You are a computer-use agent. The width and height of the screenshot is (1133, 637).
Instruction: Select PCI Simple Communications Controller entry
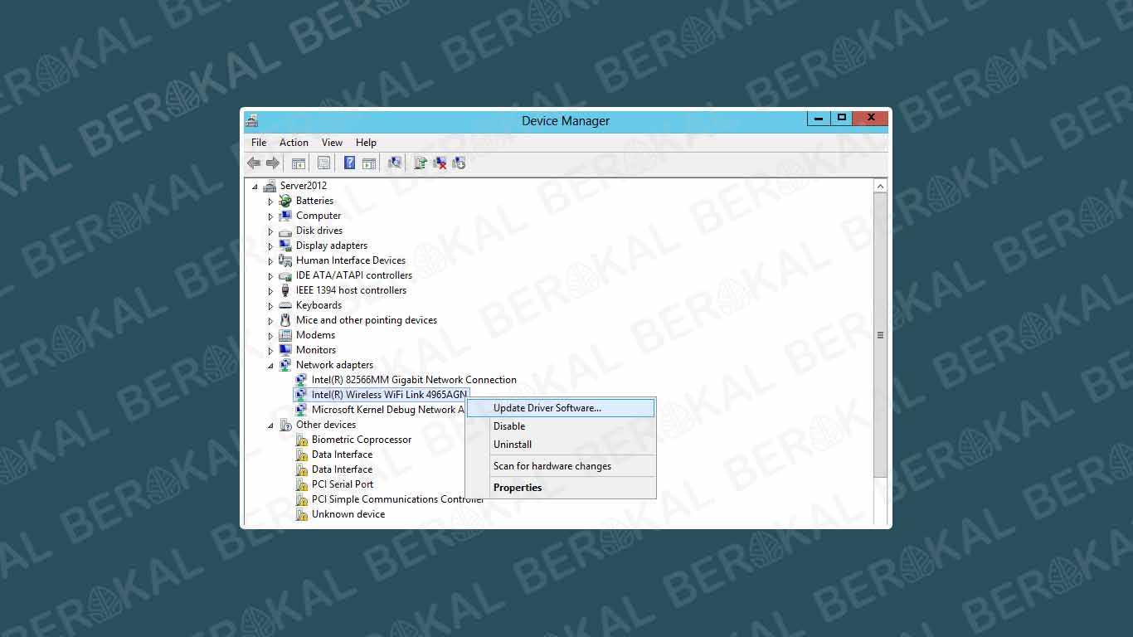397,499
